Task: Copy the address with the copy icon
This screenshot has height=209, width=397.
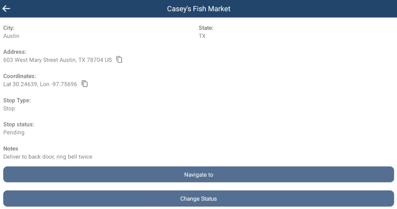Action: [x=119, y=60]
